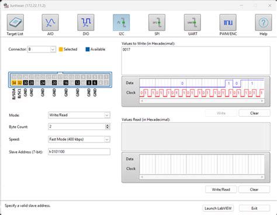The width and height of the screenshot is (277, 215).
Task: Click black ground pin 8
Action: [89, 83]
